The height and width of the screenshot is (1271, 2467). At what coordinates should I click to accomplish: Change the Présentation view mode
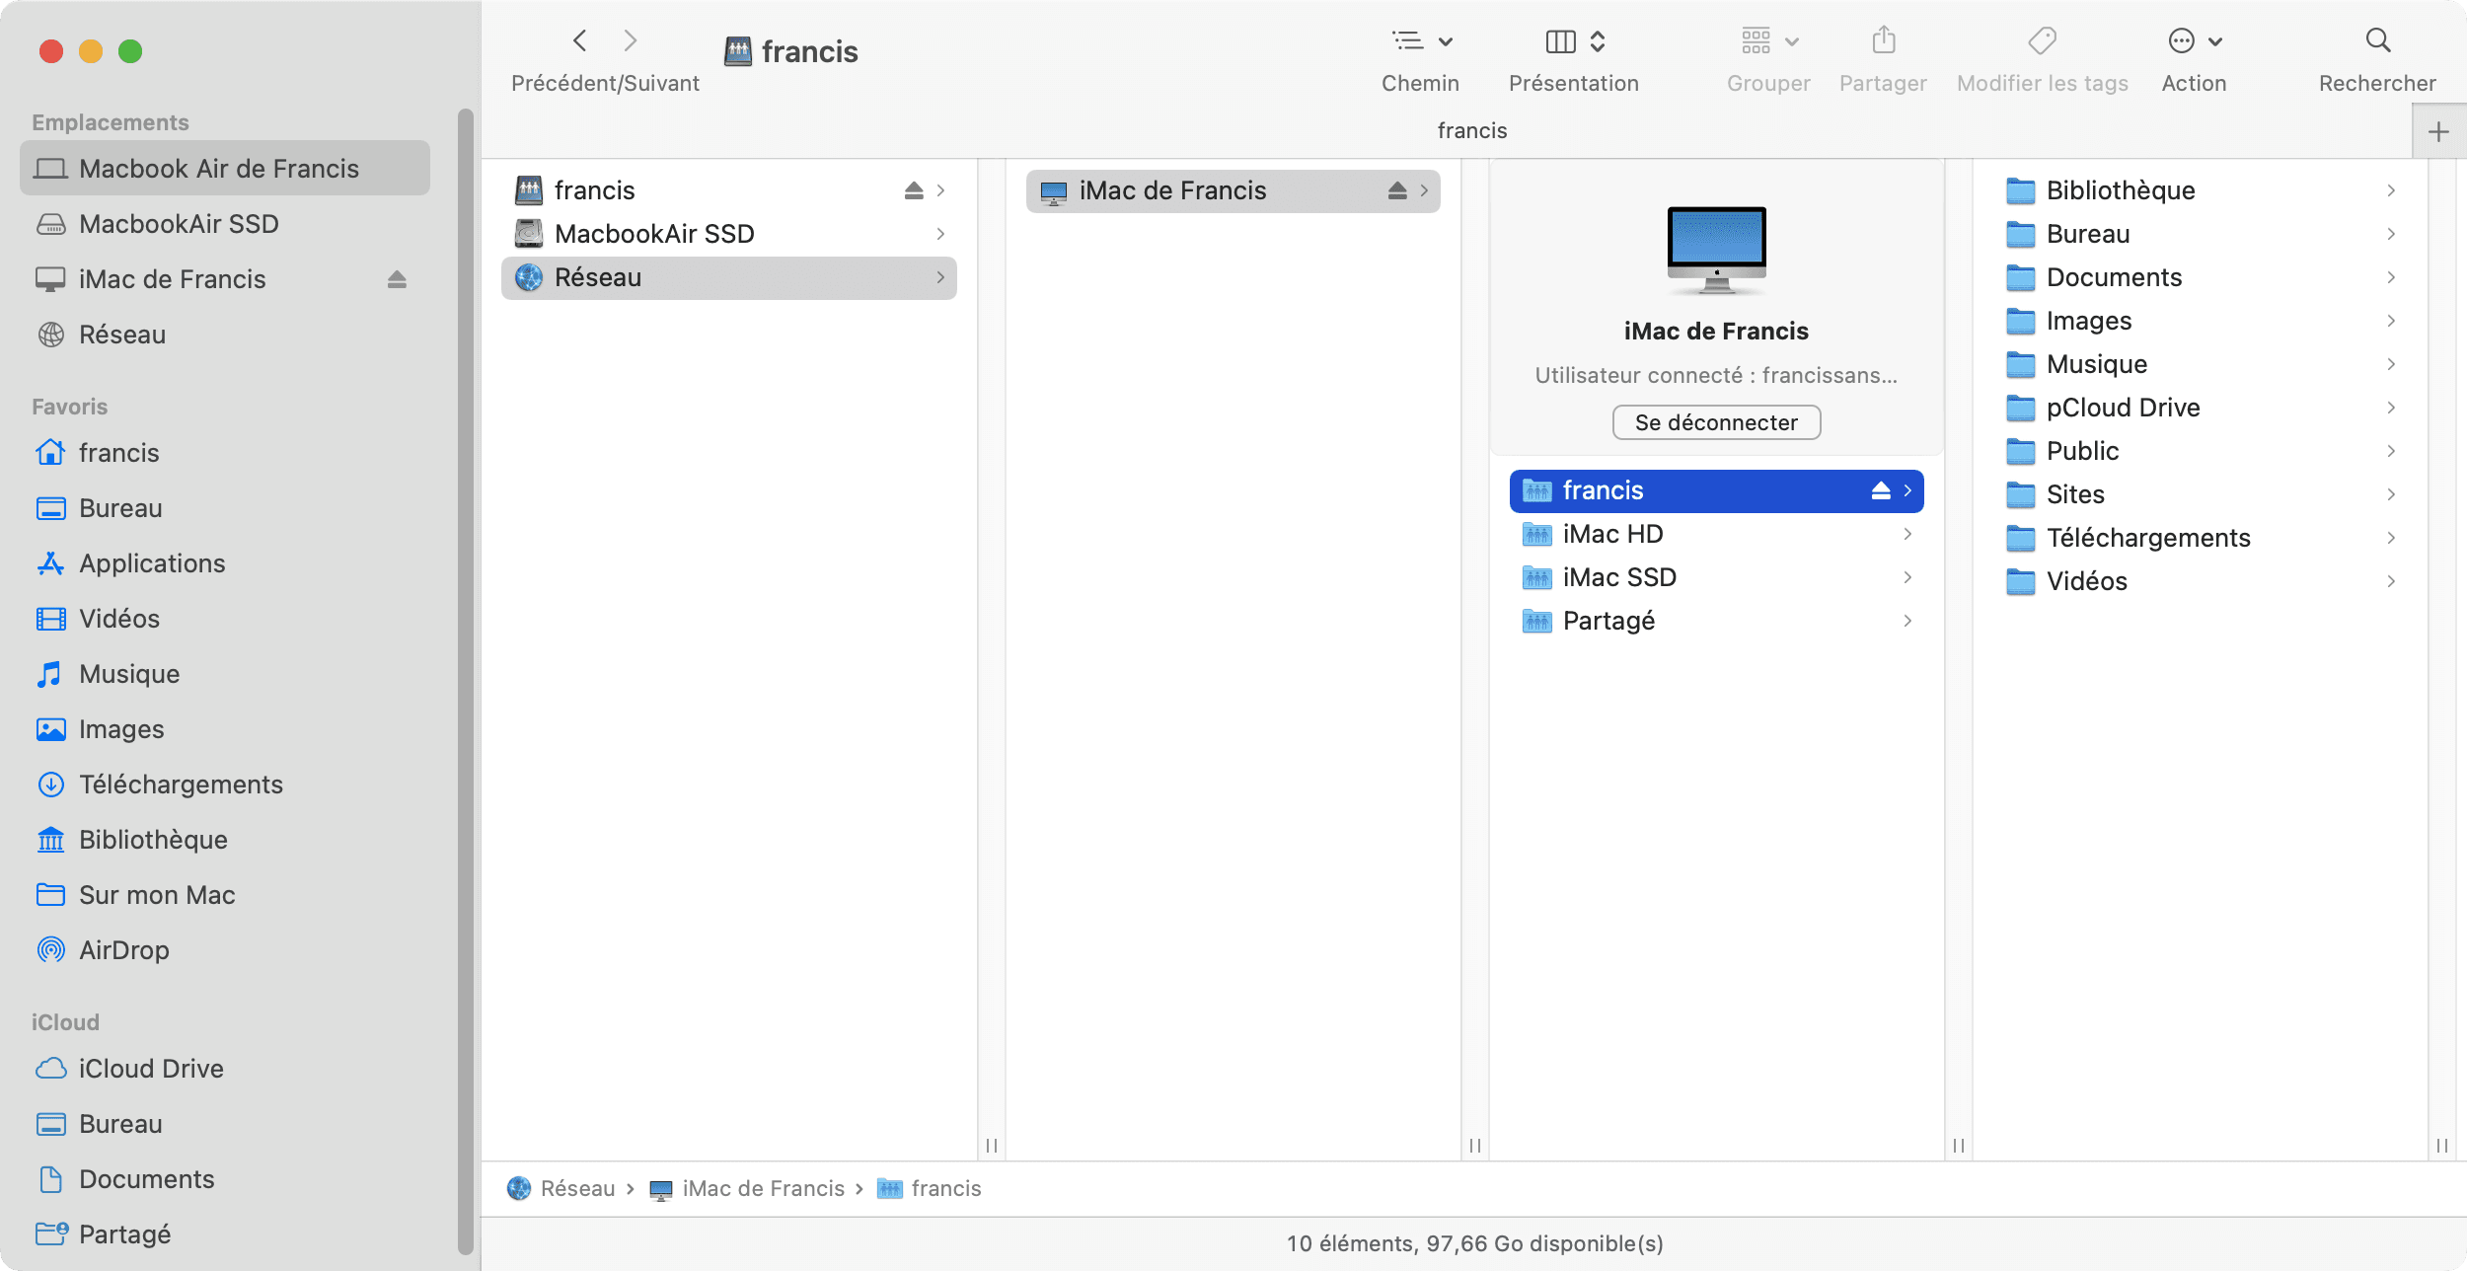point(1574,40)
